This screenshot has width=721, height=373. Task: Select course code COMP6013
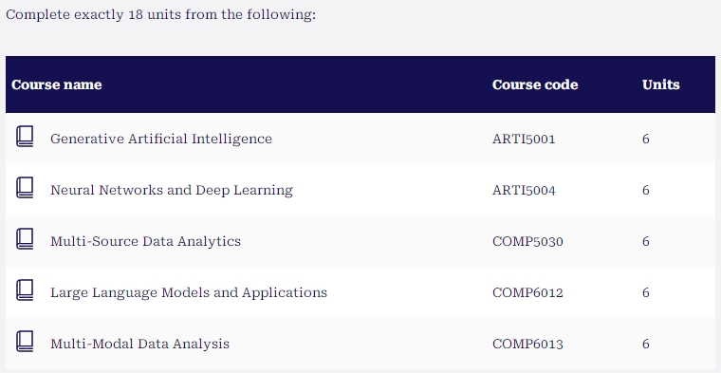click(527, 344)
